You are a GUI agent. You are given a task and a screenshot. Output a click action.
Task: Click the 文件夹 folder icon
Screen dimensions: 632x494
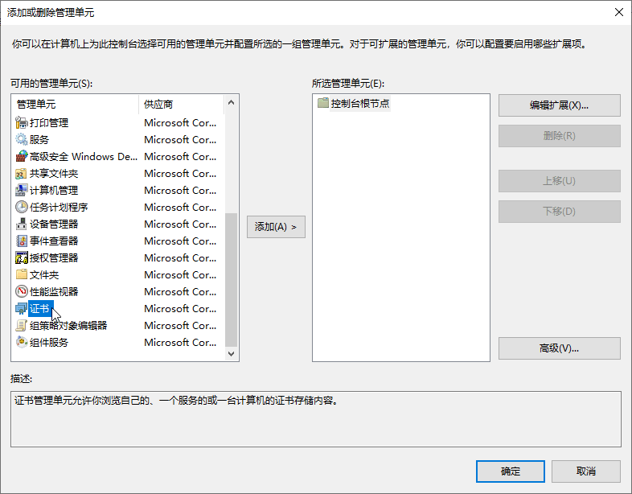pyautogui.click(x=22, y=274)
